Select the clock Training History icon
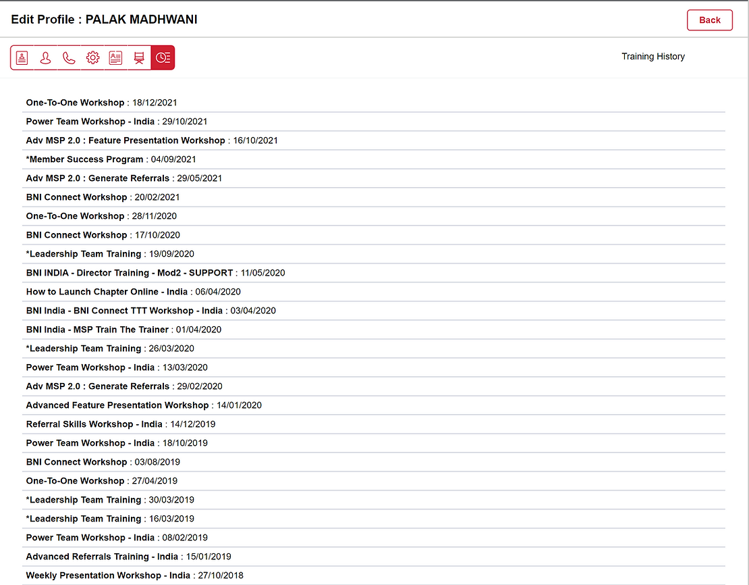The height and width of the screenshot is (585, 749). pos(163,58)
